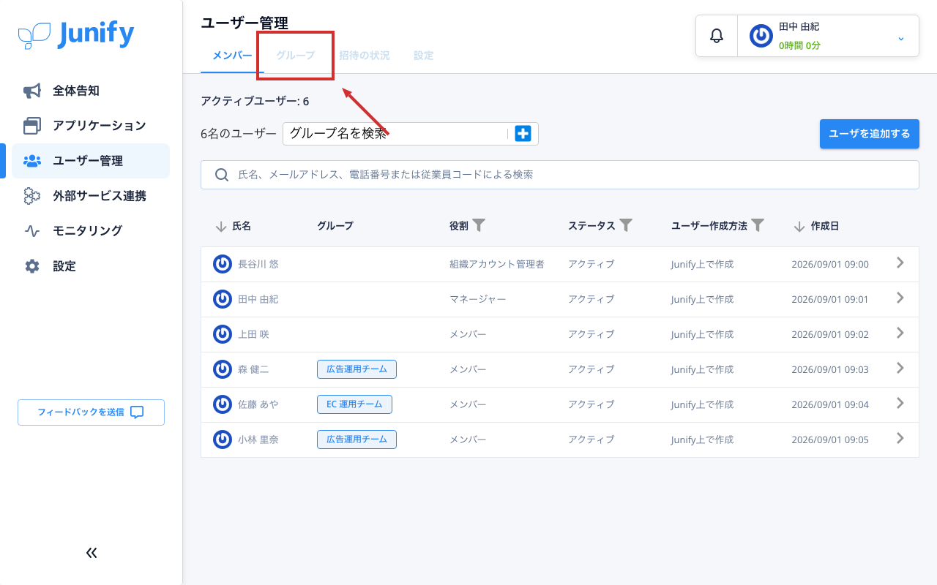This screenshot has width=937, height=585.
Task: Click the 設定 gear icon in sidebar
Action: [32, 266]
